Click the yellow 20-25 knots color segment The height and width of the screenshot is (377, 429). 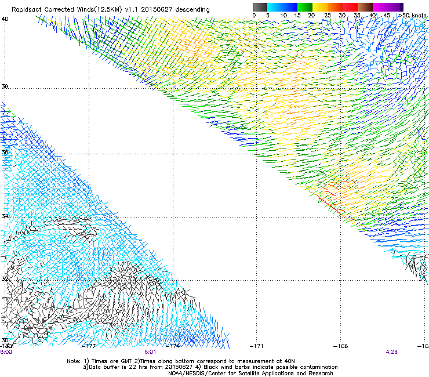click(320, 7)
